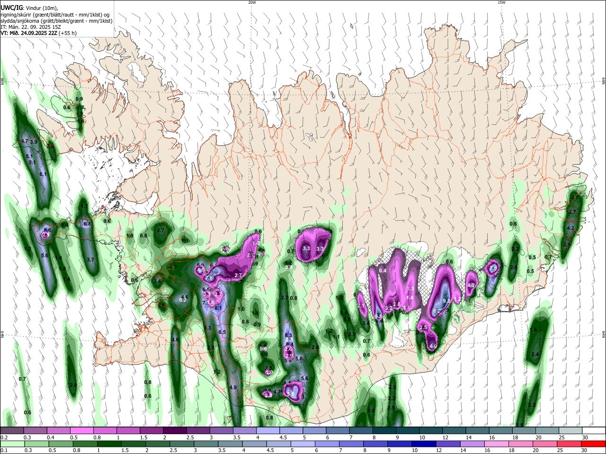This screenshot has width=606, height=454.
Task: Pick the teal snow-scale swatch above 12
Action: click(x=454, y=431)
